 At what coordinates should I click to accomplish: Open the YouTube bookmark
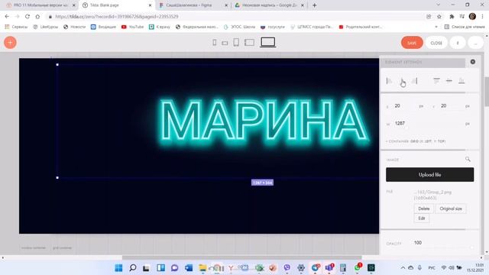pos(132,27)
